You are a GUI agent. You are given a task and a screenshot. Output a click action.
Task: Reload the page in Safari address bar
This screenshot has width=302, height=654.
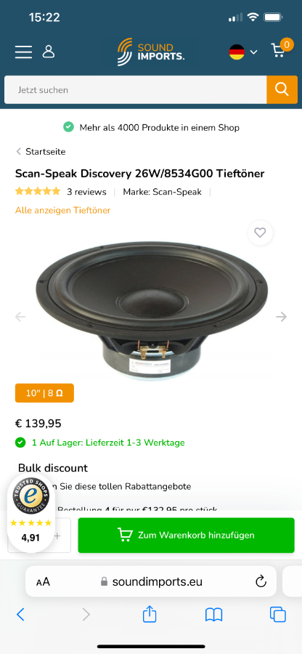[261, 581]
